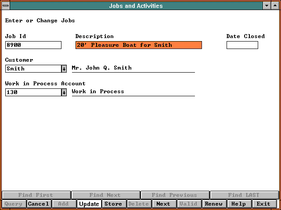Click the Exit button
This screenshot has height=210, width=281.
[x=264, y=204]
